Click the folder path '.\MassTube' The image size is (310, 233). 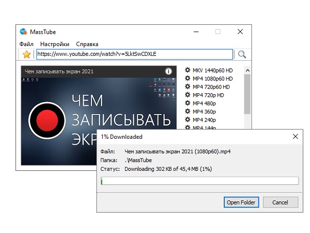pos(138,160)
